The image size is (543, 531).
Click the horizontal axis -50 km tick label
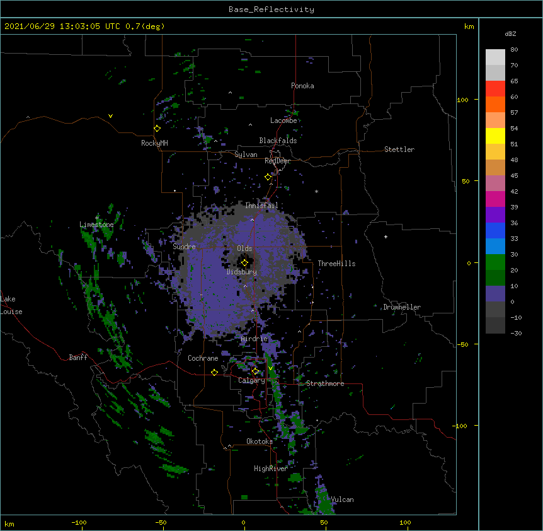[x=161, y=522]
